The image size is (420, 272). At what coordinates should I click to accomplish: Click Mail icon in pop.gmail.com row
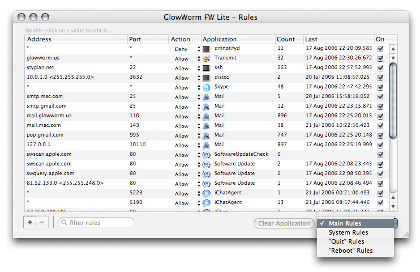coord(206,136)
